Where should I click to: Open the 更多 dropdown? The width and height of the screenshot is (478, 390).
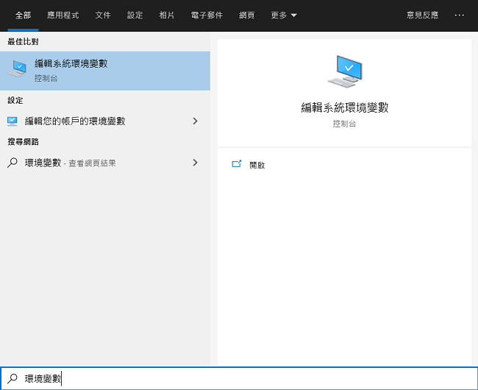284,15
